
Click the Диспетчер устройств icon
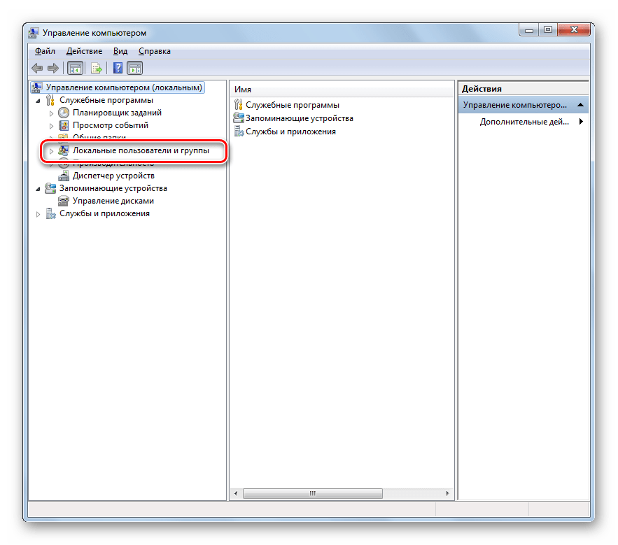click(64, 176)
